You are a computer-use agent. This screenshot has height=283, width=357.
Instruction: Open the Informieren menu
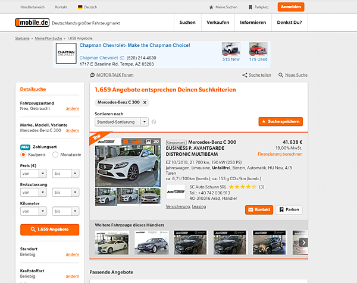(253, 23)
